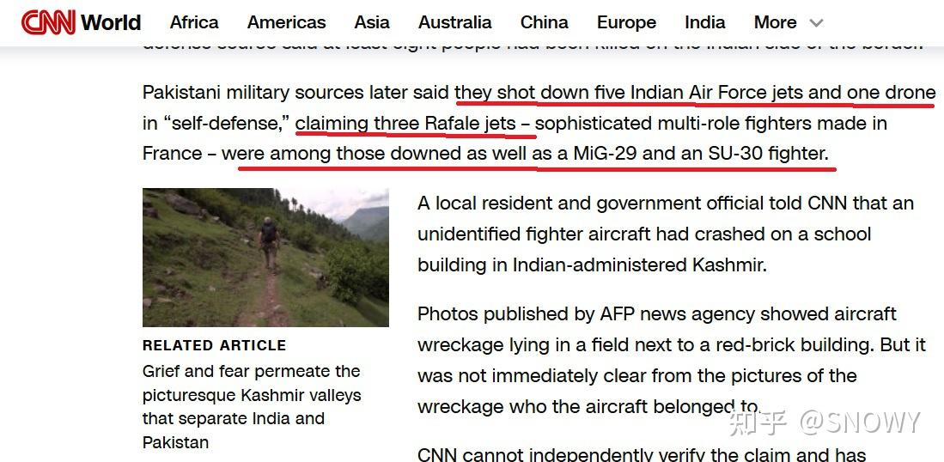The width and height of the screenshot is (944, 462).
Task: Click the RELATED ARTICLE heading
Action: 215,345
